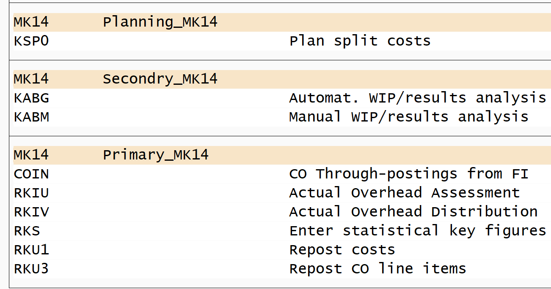Viewport: 551px width, 289px height.
Task: Click the Planning_MK14 group header
Action: [160, 22]
